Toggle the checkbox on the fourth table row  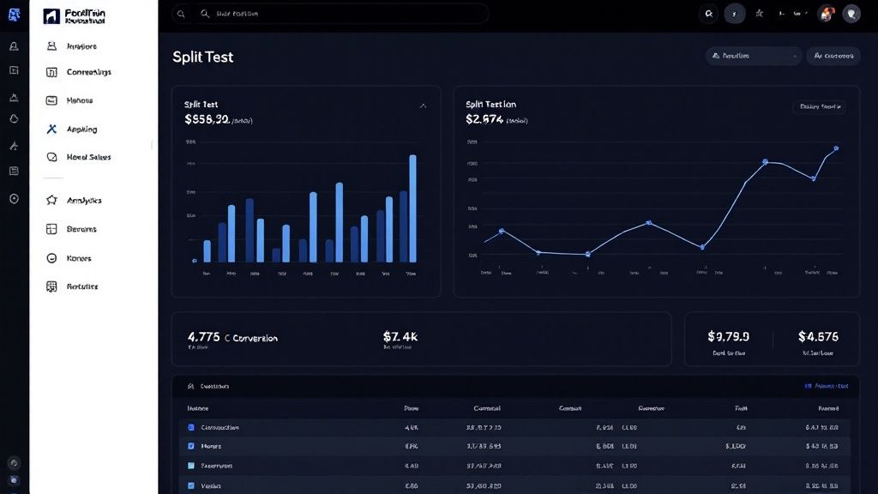pyautogui.click(x=191, y=485)
